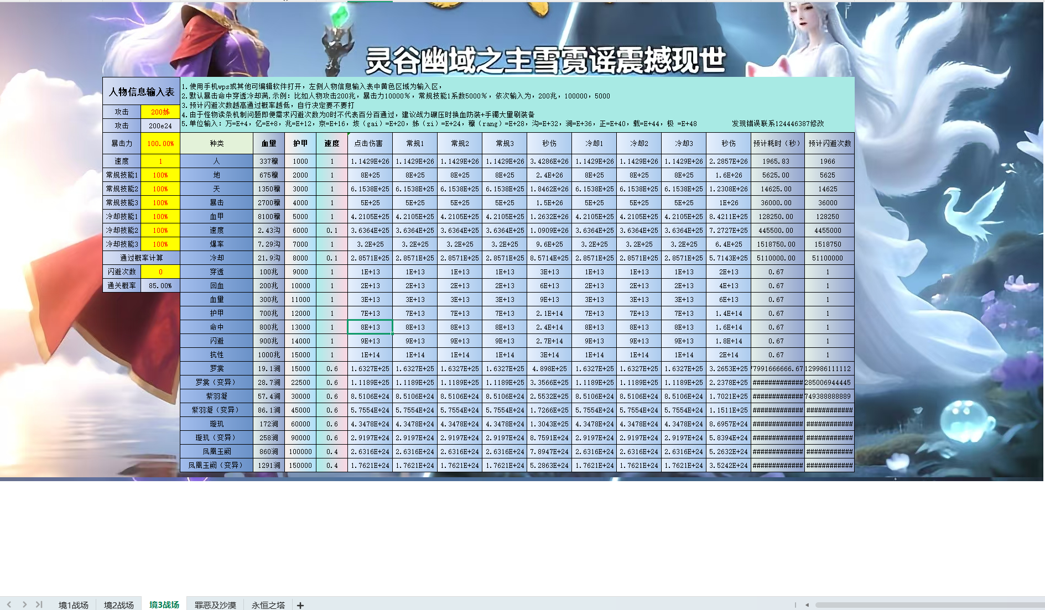
Task: Click the 种类 header cell
Action: click(217, 143)
